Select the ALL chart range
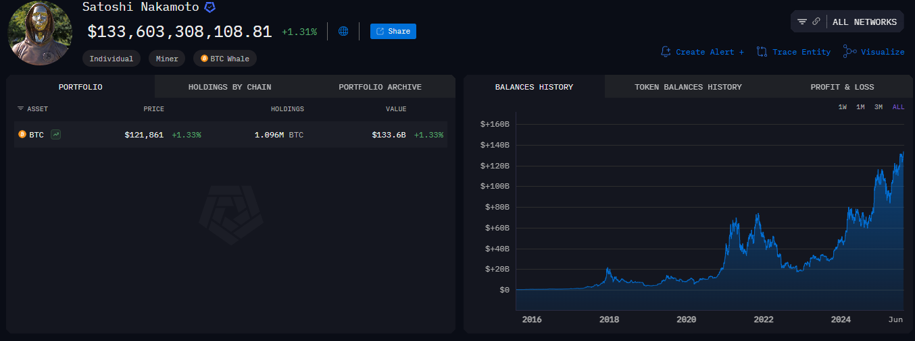Viewport: 915px width, 341px height. coord(898,107)
